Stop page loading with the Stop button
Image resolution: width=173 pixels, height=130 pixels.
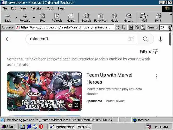(42, 18)
